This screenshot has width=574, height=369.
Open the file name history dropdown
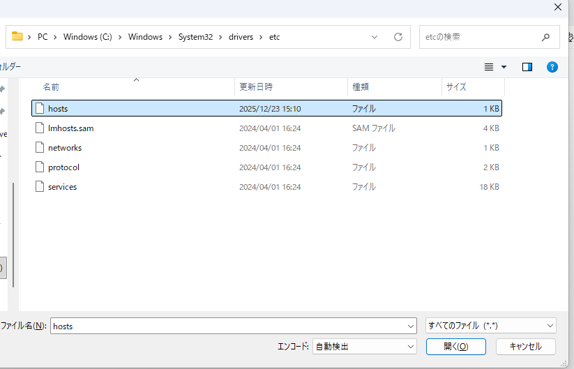[410, 326]
